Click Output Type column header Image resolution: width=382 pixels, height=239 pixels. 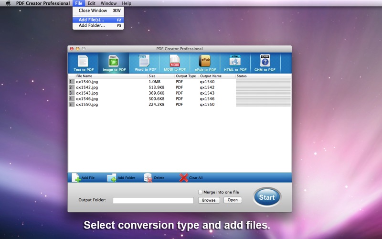[187, 76]
